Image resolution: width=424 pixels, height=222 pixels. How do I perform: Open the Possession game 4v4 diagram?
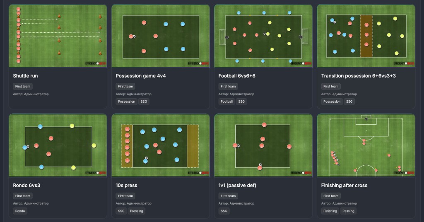pyautogui.click(x=161, y=36)
